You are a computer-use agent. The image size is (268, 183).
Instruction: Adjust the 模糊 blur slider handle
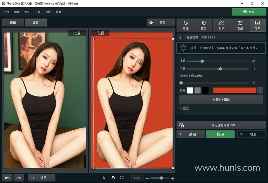point(202,61)
